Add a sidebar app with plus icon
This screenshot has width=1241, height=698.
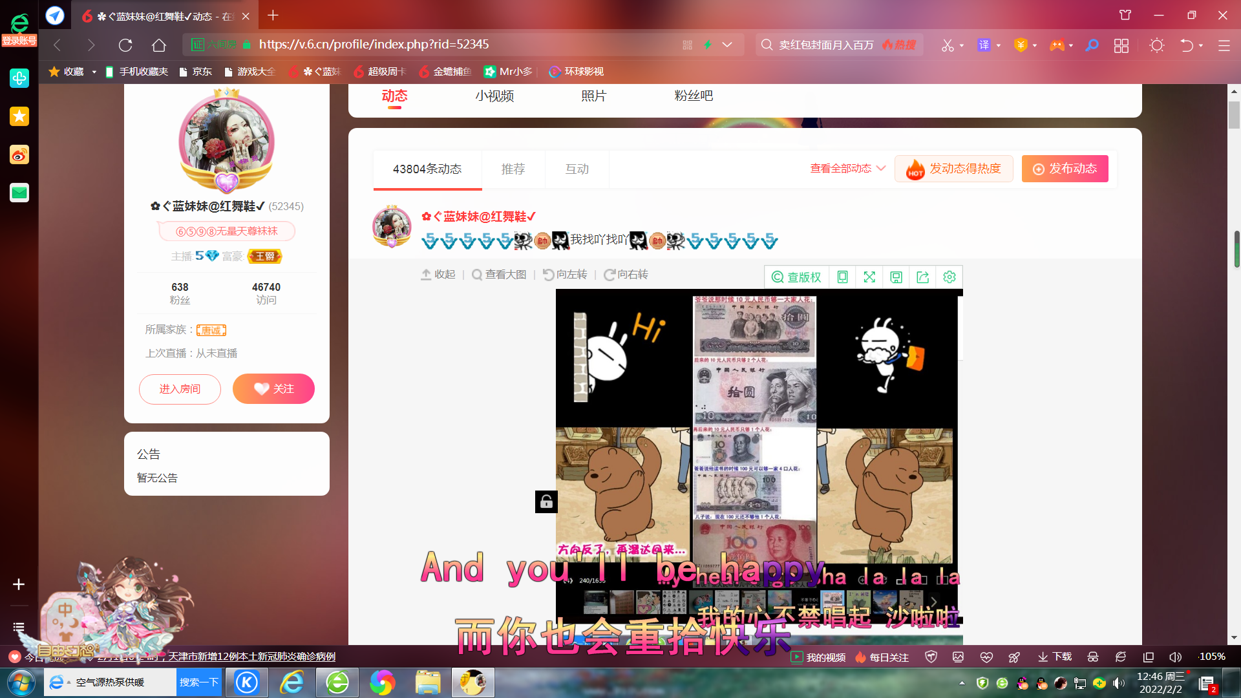(19, 584)
